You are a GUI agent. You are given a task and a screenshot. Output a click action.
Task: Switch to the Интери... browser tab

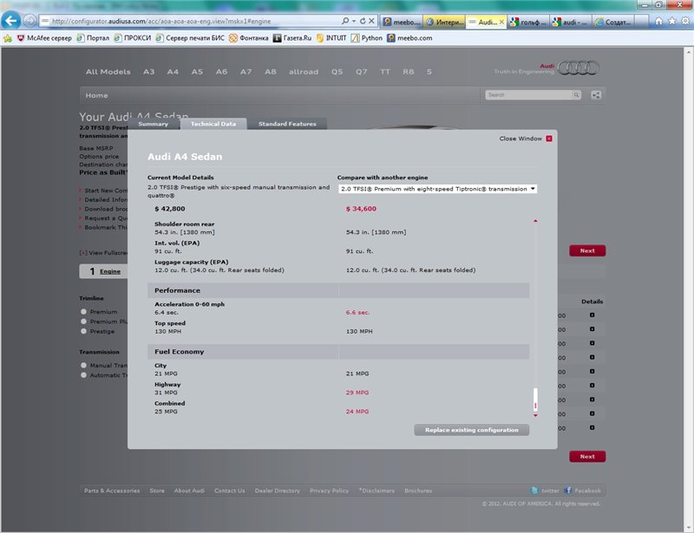[444, 22]
